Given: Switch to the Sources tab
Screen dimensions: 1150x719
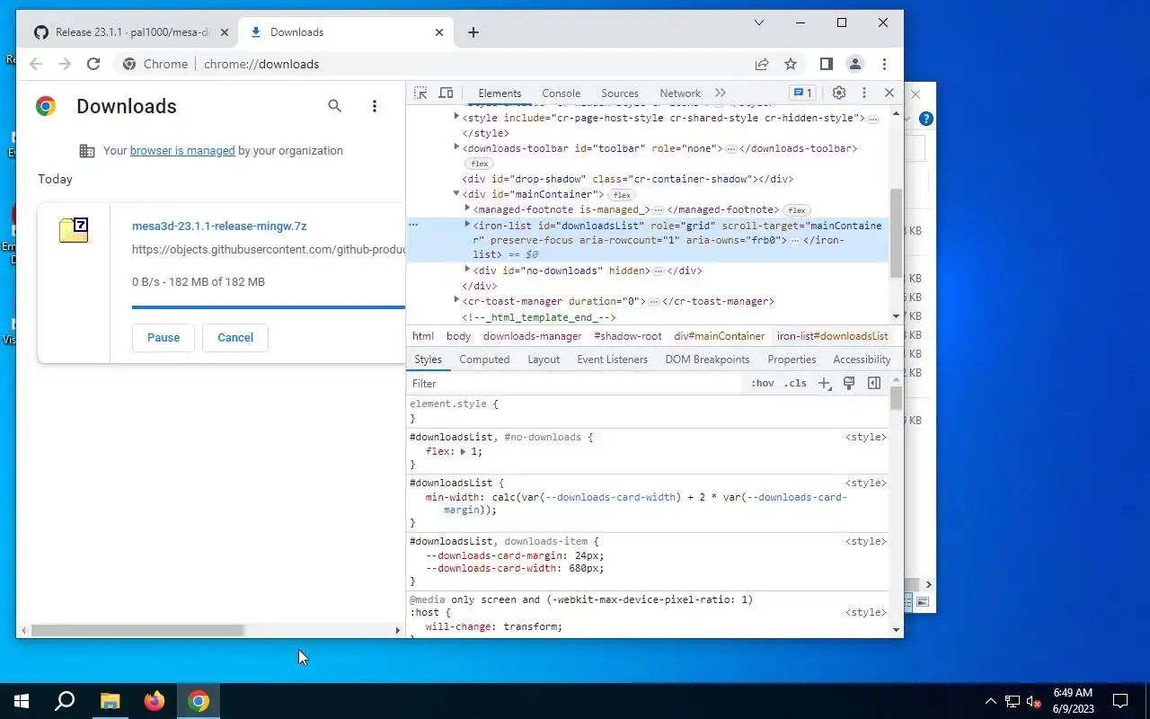Looking at the screenshot, I should pyautogui.click(x=620, y=93).
